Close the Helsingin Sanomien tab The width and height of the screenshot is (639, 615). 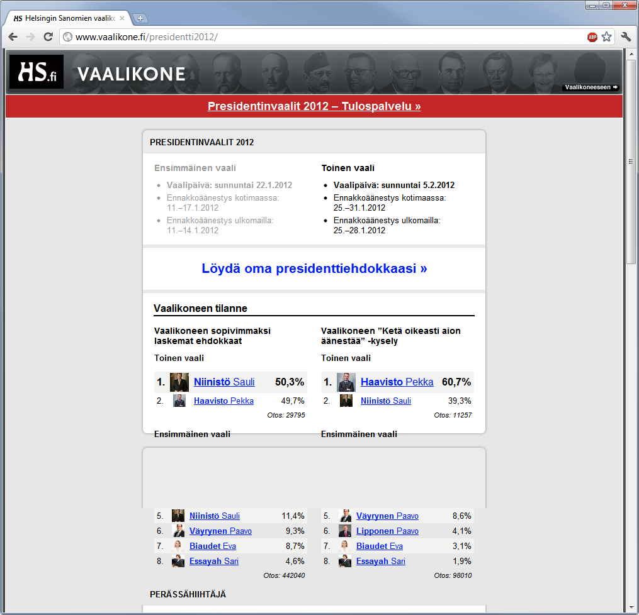point(122,18)
